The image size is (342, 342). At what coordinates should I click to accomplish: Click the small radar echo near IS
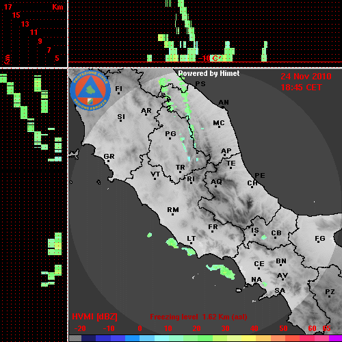pyautogui.click(x=264, y=237)
